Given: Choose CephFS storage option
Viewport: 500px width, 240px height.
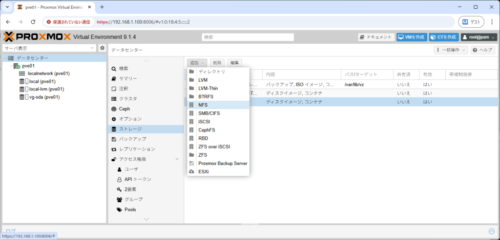Looking at the screenshot, I should (x=218, y=130).
